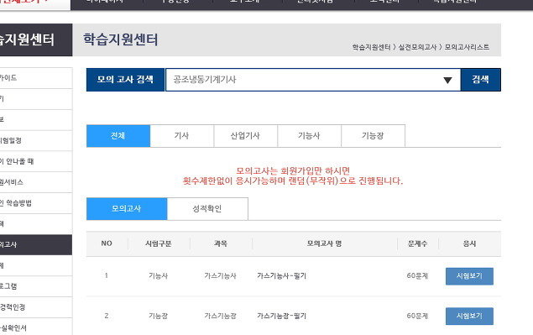533x335 pixels.
Task: Click the NO column header
Action: (107, 243)
